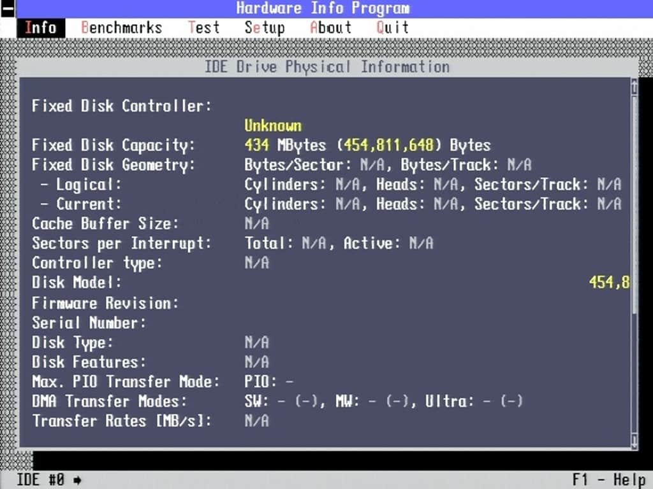The width and height of the screenshot is (653, 489).
Task: Click the scrollbar down arrow
Action: 635,441
